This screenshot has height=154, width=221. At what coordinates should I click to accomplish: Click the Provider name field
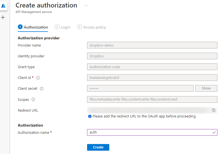(x=152, y=45)
